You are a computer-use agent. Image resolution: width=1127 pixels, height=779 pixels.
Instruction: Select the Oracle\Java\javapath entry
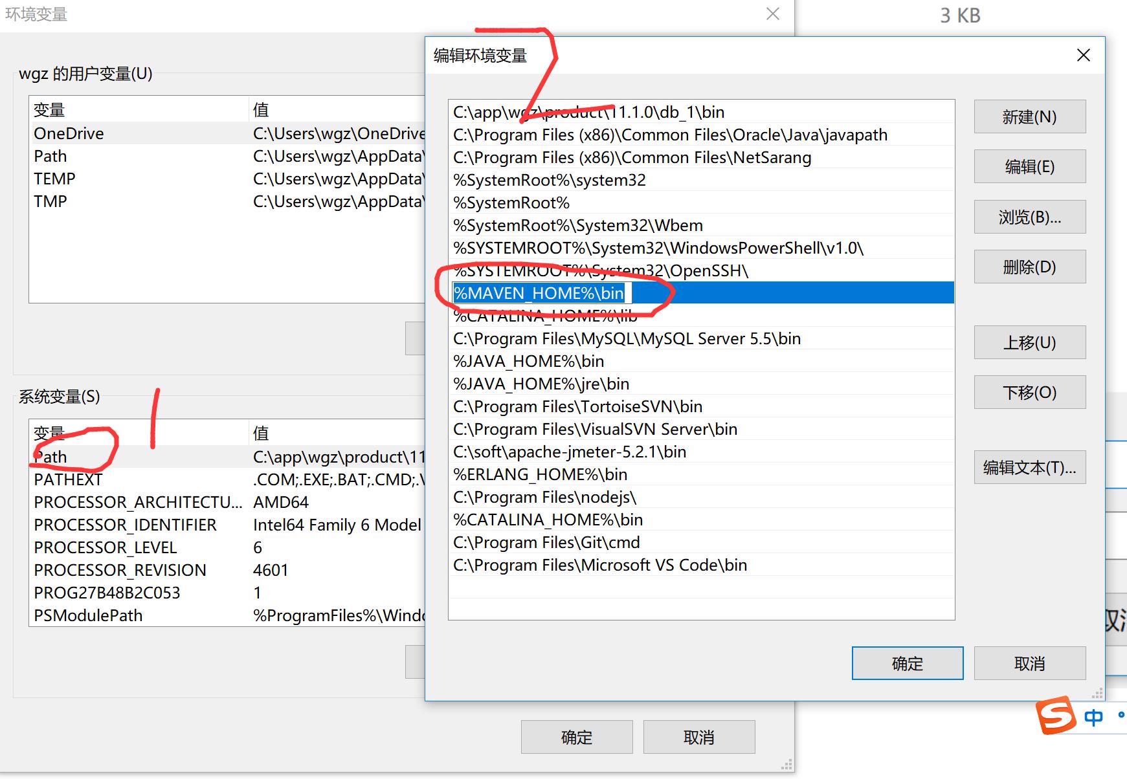point(701,135)
